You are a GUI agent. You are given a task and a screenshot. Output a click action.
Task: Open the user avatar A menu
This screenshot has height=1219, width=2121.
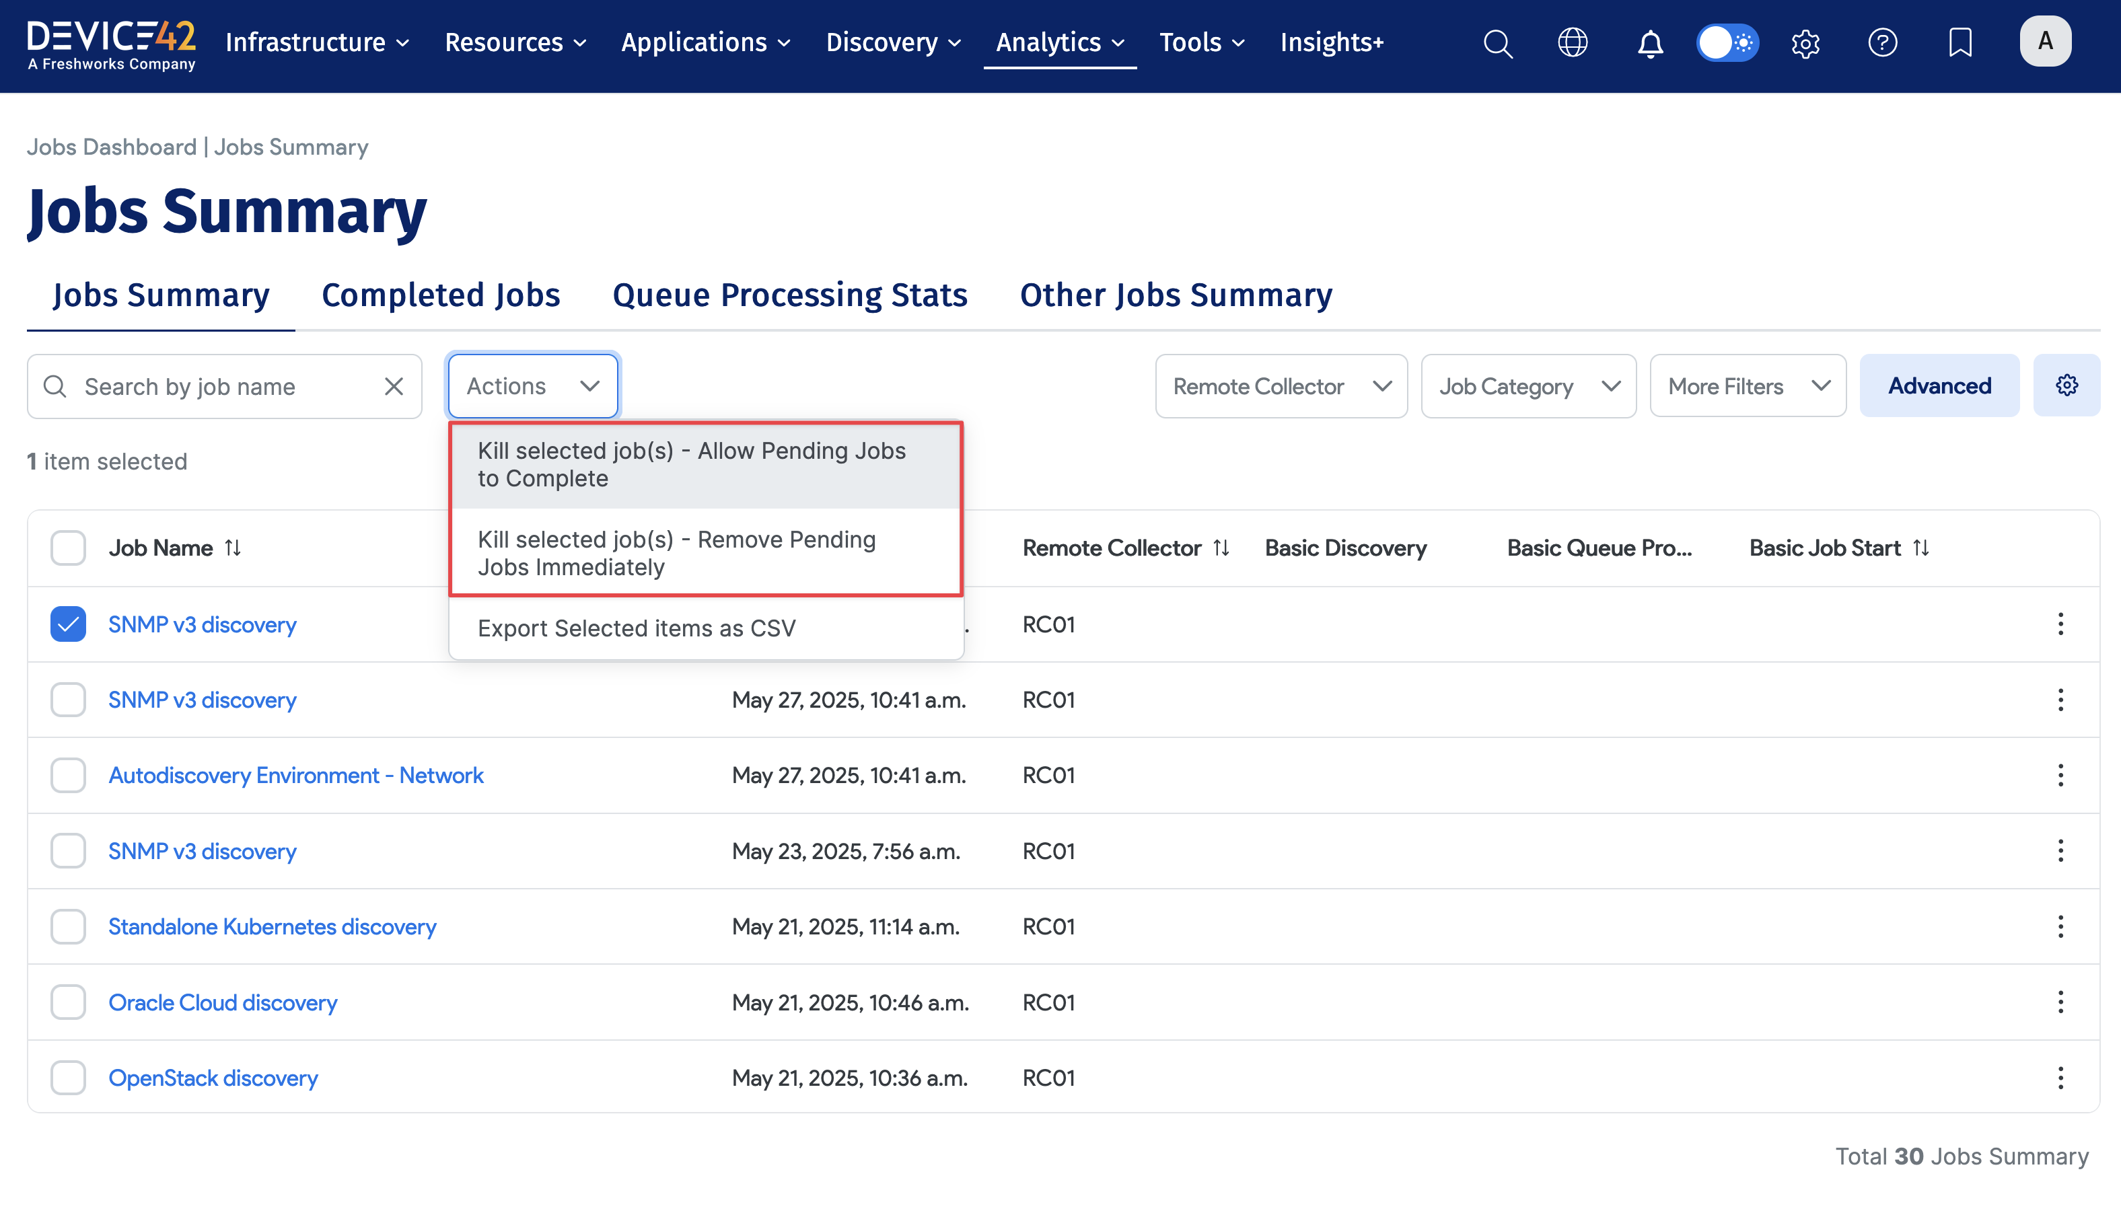tap(2045, 41)
